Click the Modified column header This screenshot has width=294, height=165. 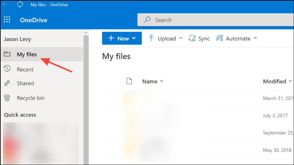click(275, 81)
